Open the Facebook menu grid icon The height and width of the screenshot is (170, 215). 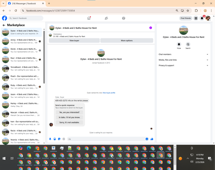196,18
